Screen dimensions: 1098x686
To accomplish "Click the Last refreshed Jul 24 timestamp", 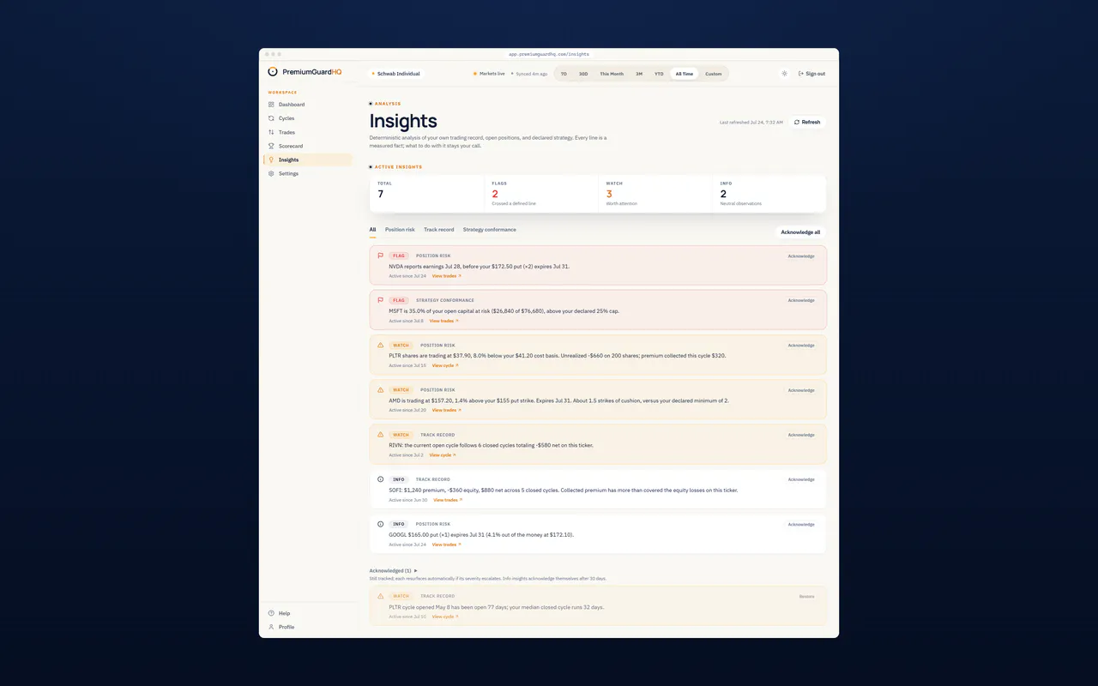I will point(751,123).
